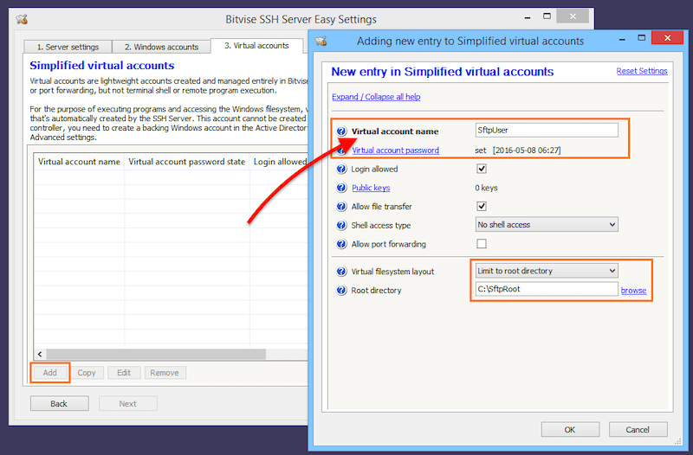
Task: Open help icon beside Login allowed
Action: click(x=341, y=169)
